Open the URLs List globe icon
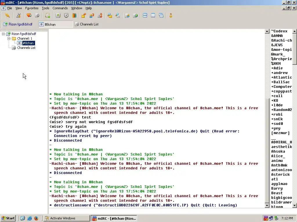297x222 pixels. [135, 16]
